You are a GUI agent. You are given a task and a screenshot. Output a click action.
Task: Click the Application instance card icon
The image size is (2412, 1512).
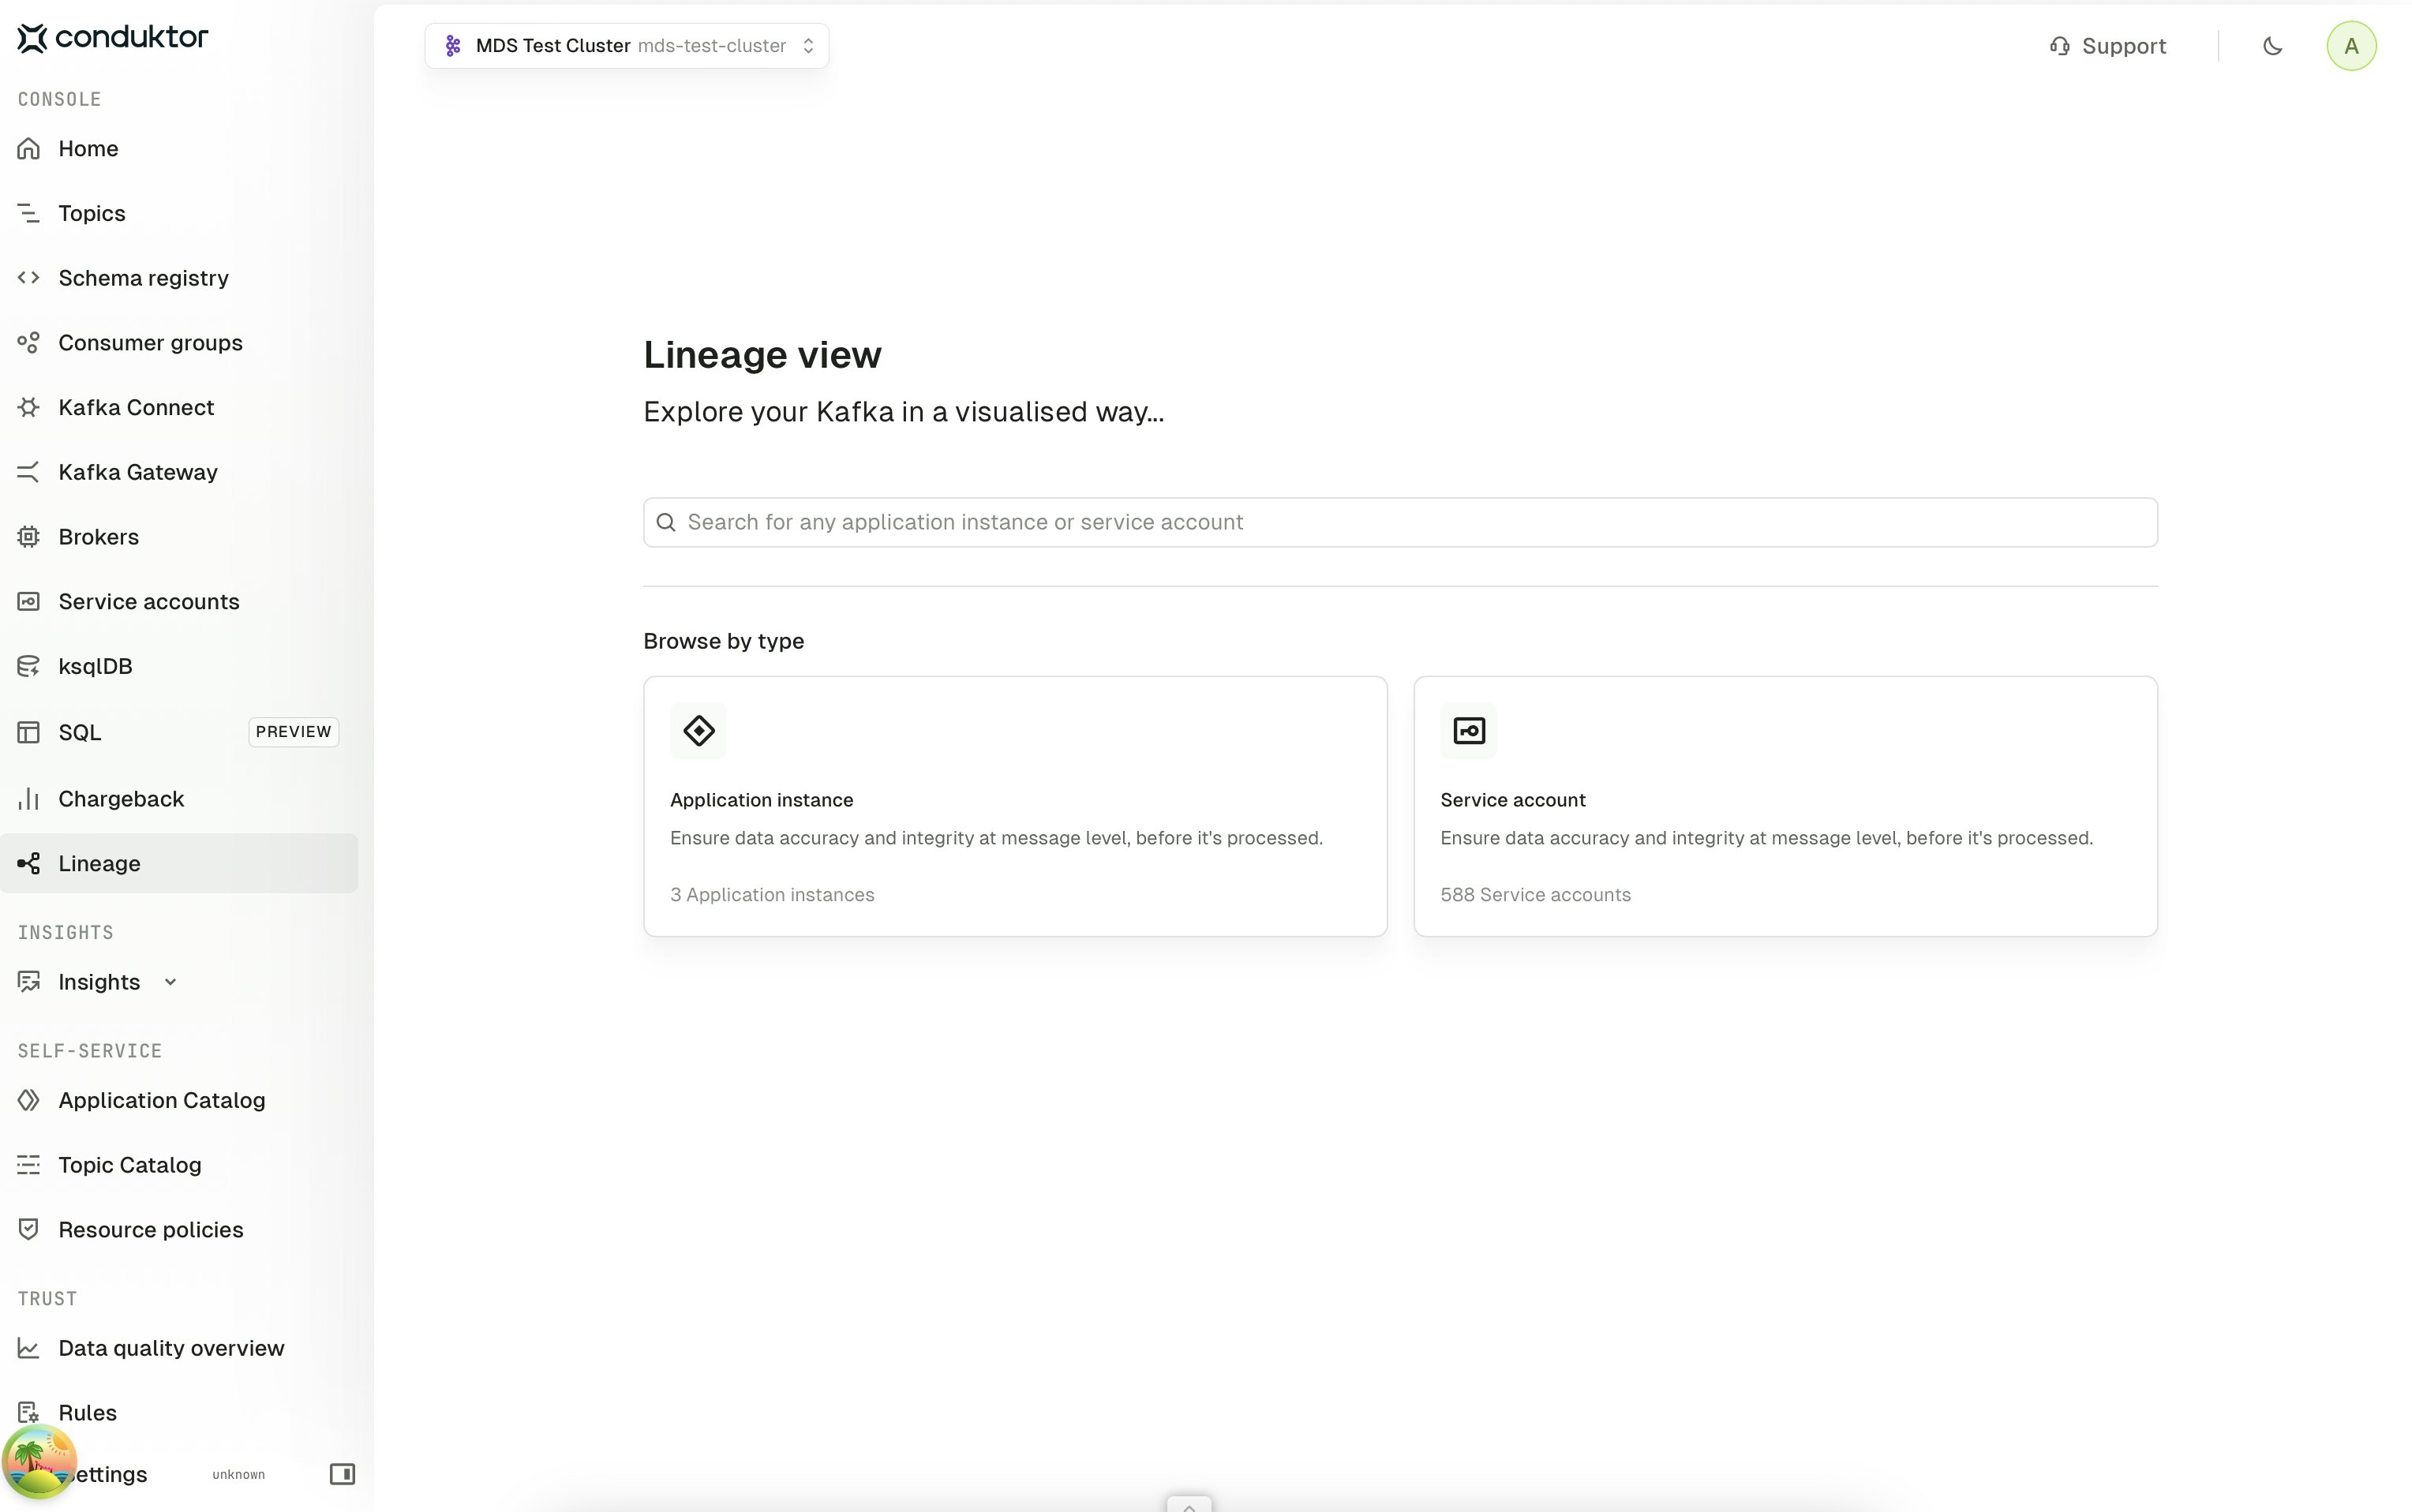click(x=698, y=731)
